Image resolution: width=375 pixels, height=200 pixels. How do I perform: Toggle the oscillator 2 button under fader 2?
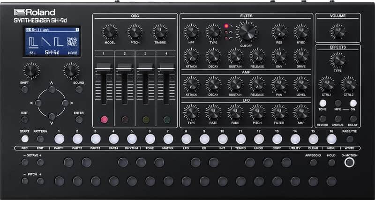click(125, 119)
